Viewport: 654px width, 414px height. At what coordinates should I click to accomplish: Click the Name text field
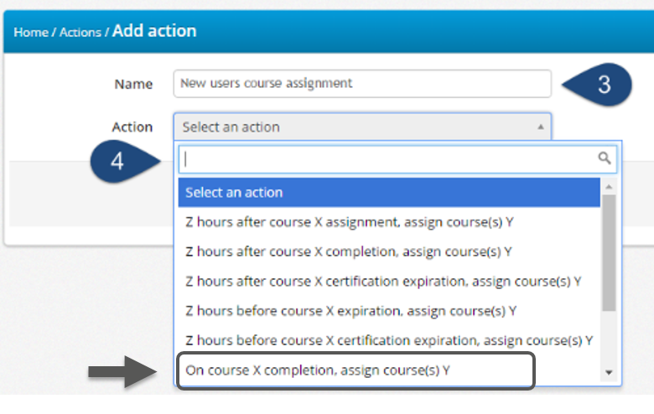tap(361, 83)
